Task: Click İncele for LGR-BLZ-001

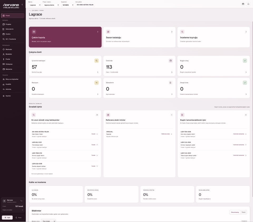Action: coord(95,145)
